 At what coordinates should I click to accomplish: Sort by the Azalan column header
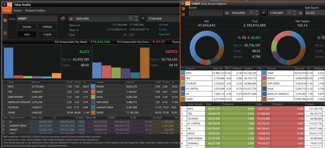point(111,82)
